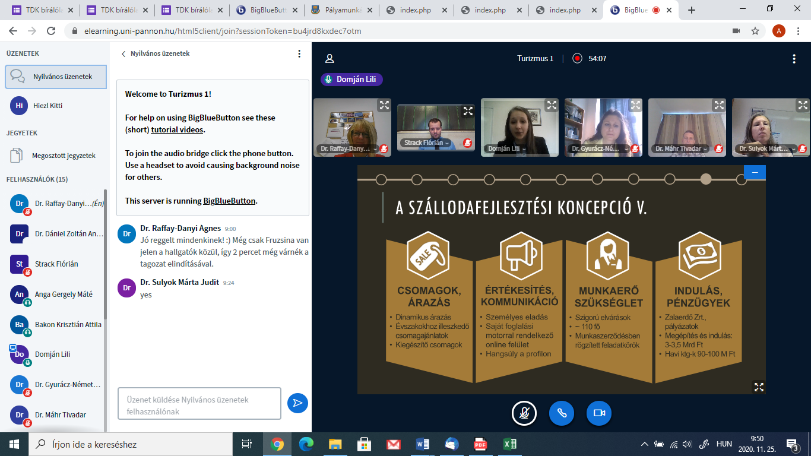Make the presentation fullscreen
Image resolution: width=811 pixels, height=456 pixels.
coord(758,387)
